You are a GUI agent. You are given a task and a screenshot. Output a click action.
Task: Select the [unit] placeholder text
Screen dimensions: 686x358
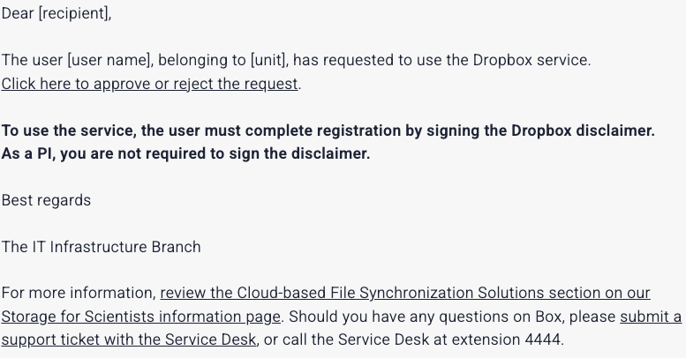click(x=267, y=61)
